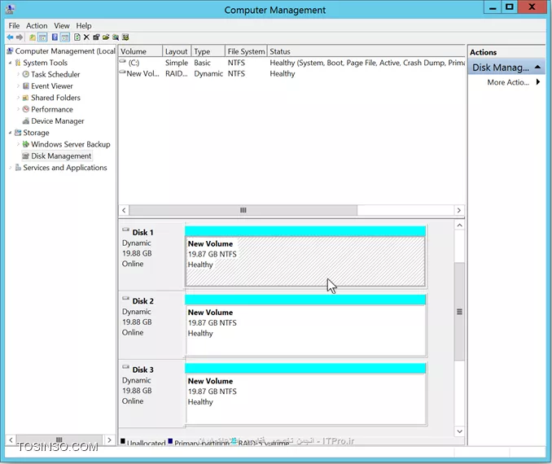Click the console tree scroll right arrow
Viewport: 552px width, 464px height.
point(109,440)
